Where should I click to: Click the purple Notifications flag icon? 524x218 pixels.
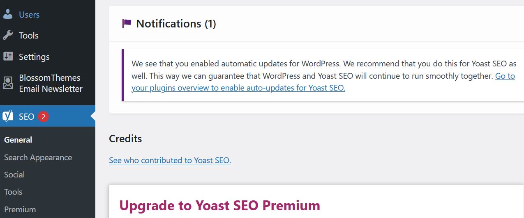click(127, 24)
